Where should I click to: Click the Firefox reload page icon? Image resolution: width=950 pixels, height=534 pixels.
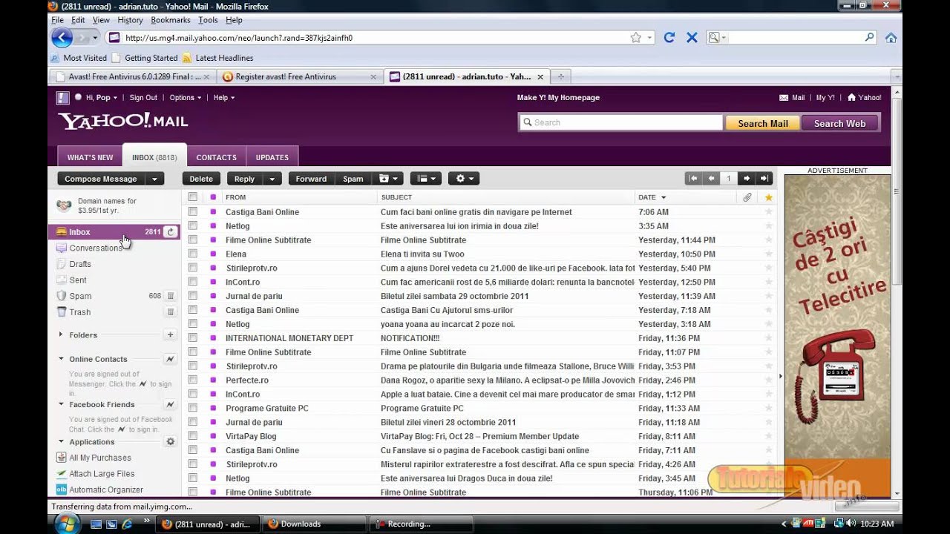pyautogui.click(x=669, y=38)
